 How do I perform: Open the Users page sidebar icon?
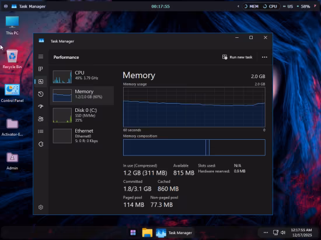(41, 119)
